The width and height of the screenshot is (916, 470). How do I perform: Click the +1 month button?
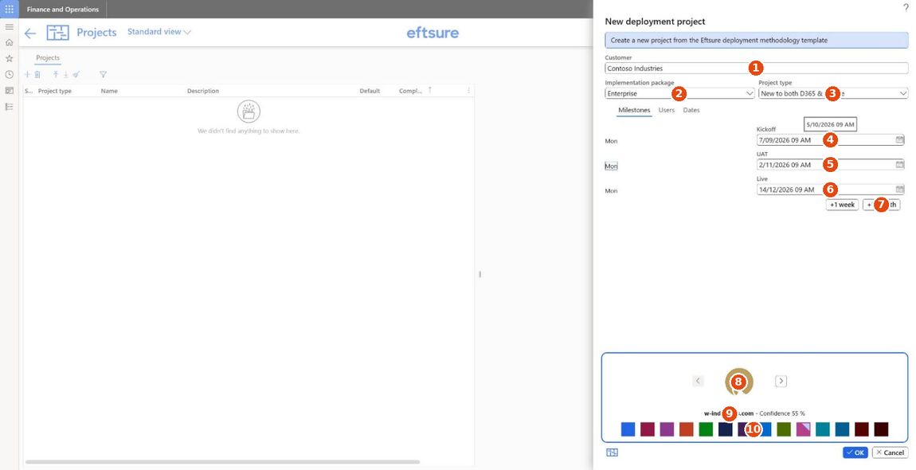[x=882, y=205]
